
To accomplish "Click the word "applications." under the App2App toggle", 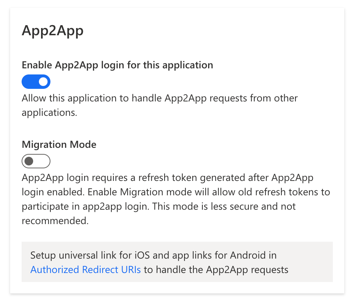I will (50, 113).
